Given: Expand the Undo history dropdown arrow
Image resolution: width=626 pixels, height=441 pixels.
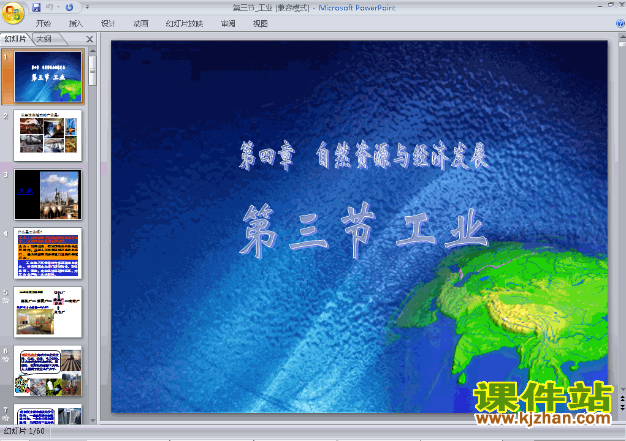Looking at the screenshot, I should (58, 7).
